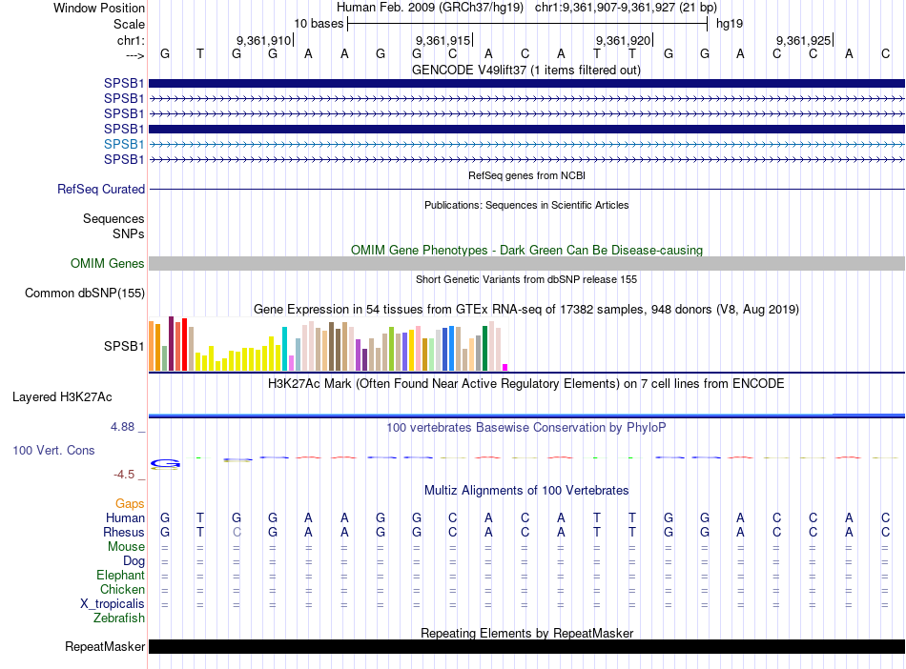
Task: Select the Dog alignment row label
Action: pyautogui.click(x=134, y=561)
